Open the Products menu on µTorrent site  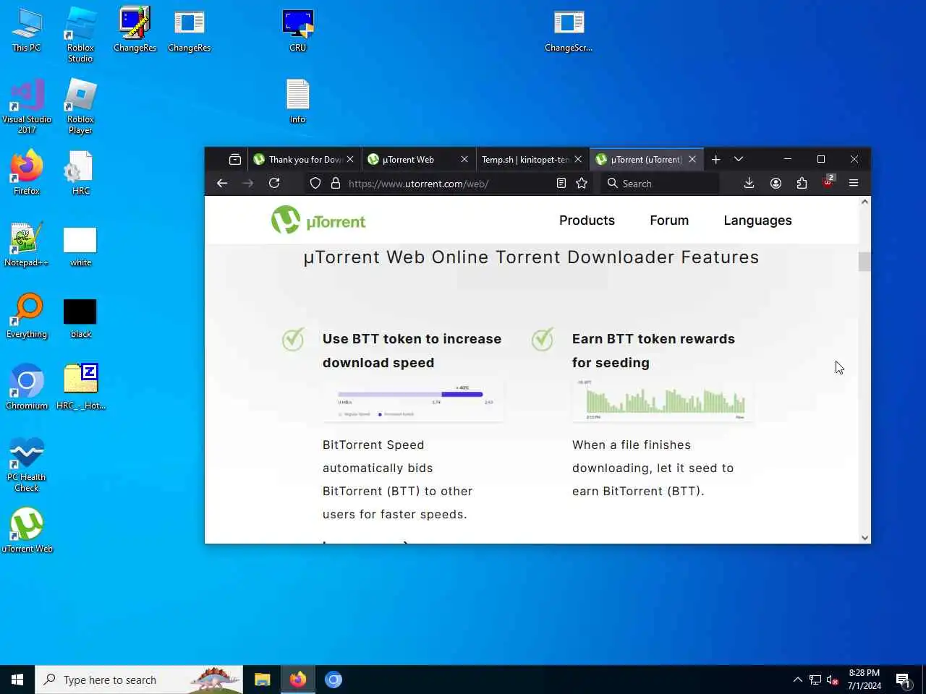(587, 220)
